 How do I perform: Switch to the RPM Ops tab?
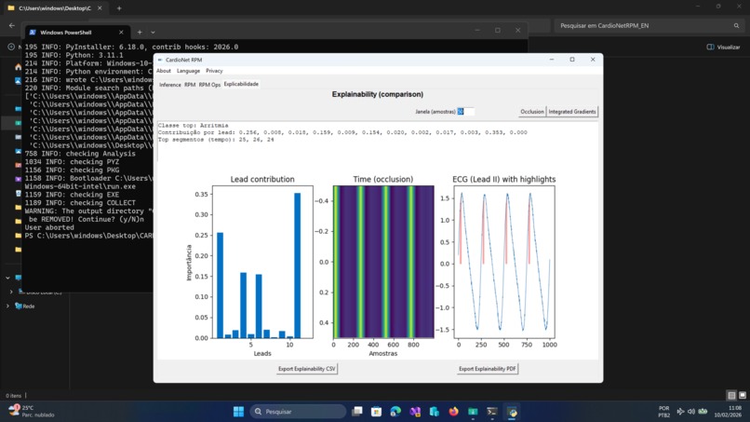tap(209, 85)
